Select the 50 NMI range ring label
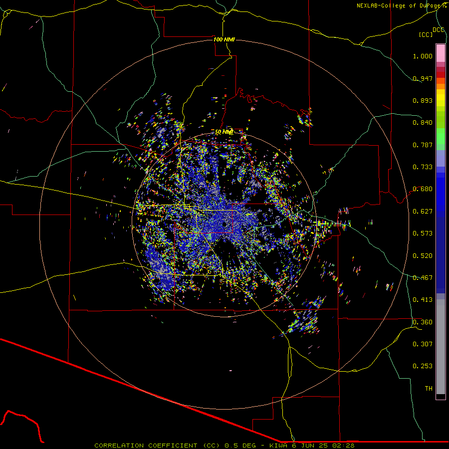 (x=224, y=132)
